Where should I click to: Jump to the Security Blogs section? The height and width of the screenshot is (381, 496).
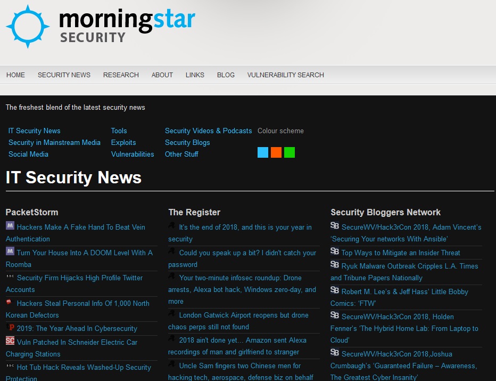(187, 142)
